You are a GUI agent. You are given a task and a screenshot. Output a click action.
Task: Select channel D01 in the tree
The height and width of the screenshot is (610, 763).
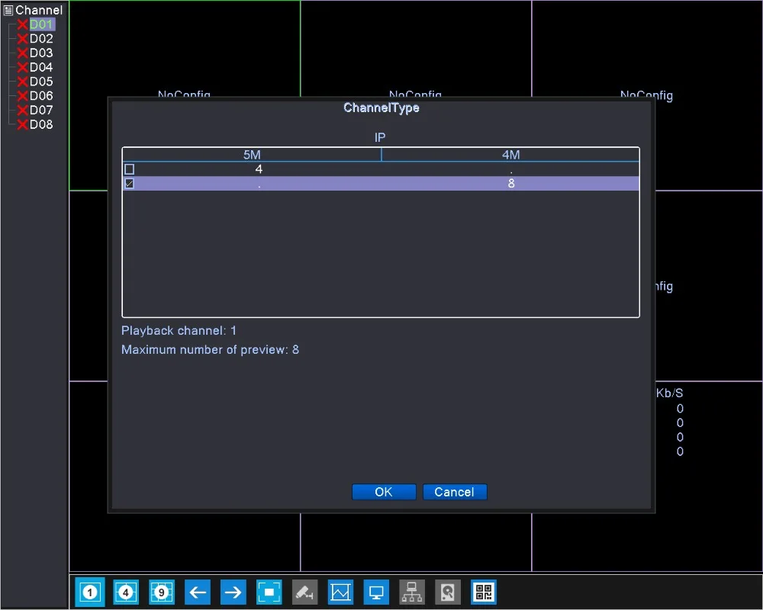pos(41,24)
